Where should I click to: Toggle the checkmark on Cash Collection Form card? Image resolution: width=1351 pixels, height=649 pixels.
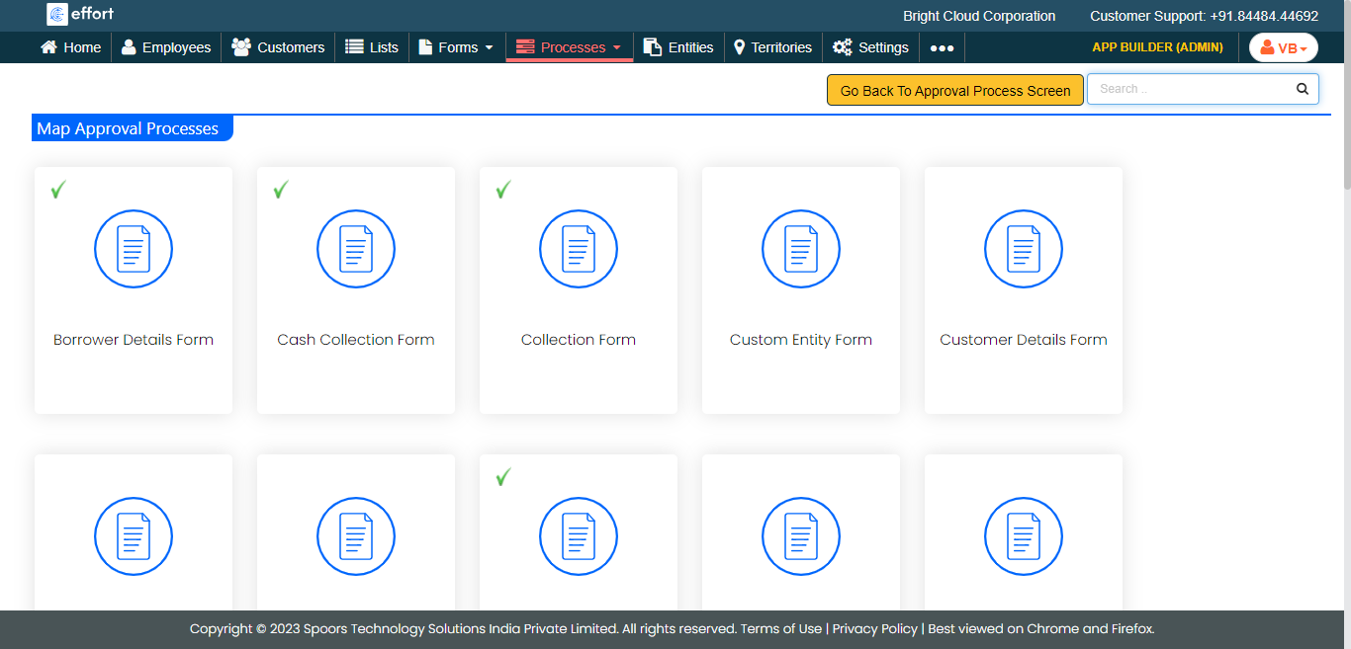281,190
